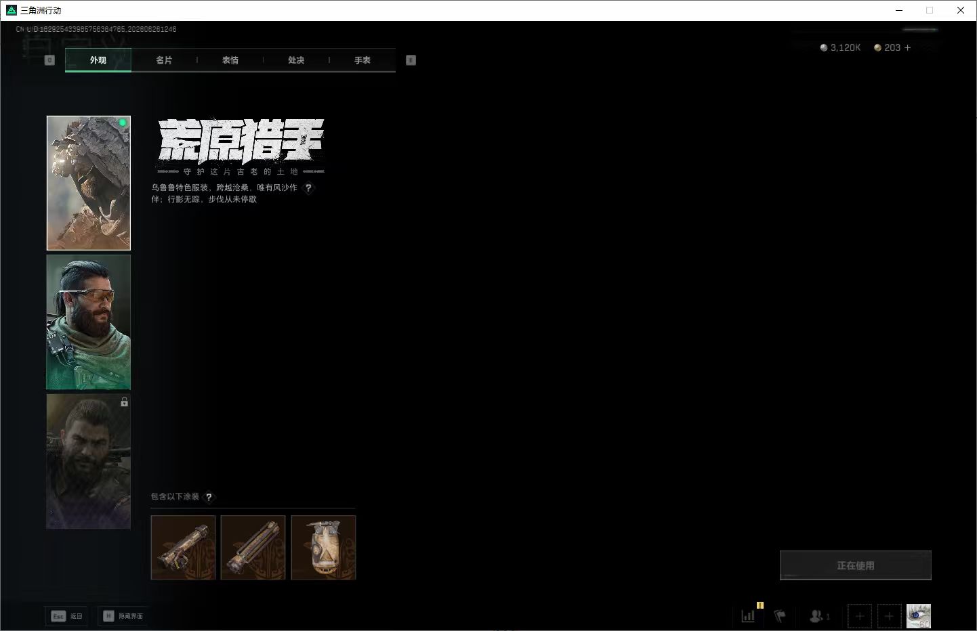Click the Q previous-tab key icon
This screenshot has width=977, height=631.
point(49,60)
